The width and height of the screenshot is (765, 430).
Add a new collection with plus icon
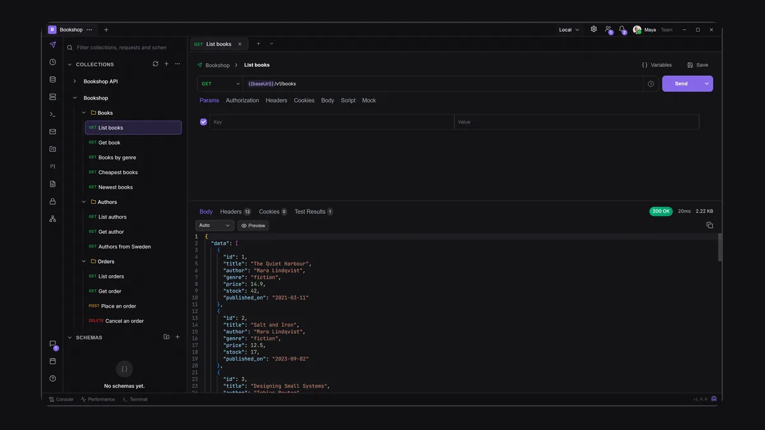tap(166, 64)
